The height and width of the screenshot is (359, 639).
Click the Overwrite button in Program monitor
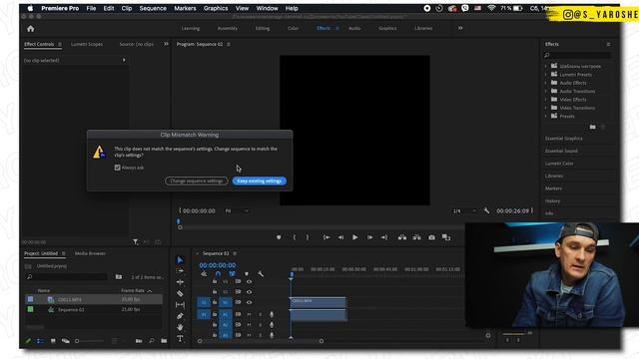click(416, 237)
